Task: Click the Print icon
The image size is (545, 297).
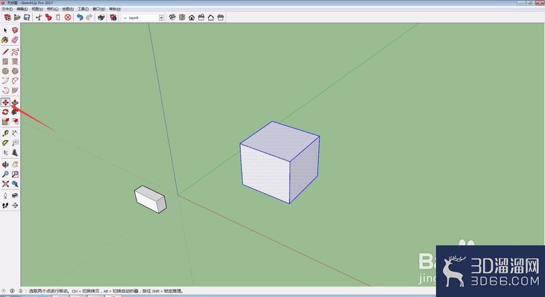Action: click(x=101, y=17)
